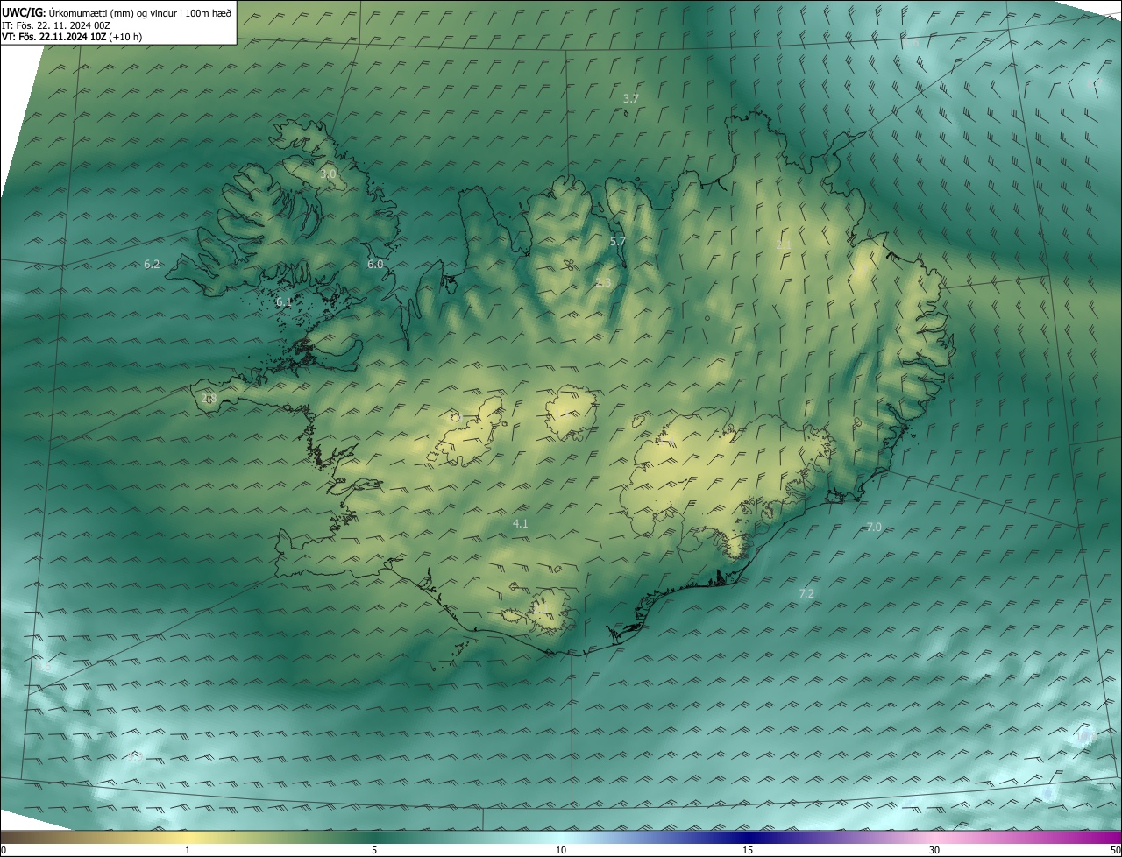Click the 4.1 value in south-central Iceland
Image resolution: width=1122 pixels, height=857 pixels.
(x=521, y=523)
